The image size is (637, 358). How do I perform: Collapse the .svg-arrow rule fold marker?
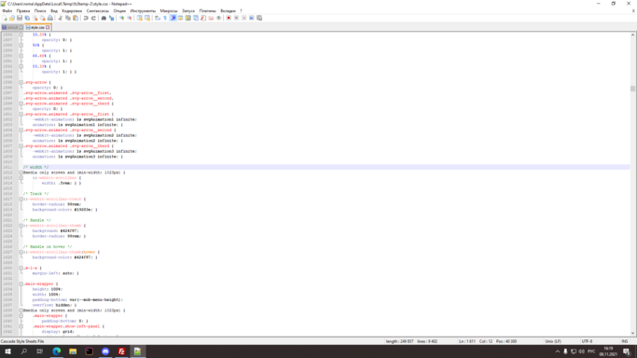[x=21, y=82]
